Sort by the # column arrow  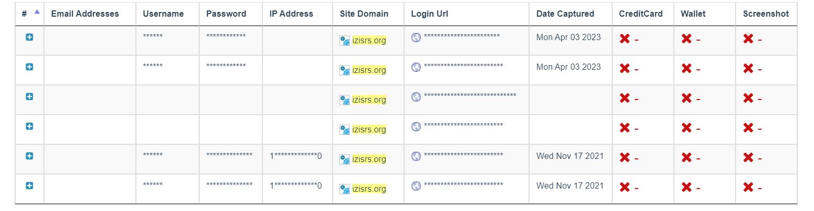[37, 12]
